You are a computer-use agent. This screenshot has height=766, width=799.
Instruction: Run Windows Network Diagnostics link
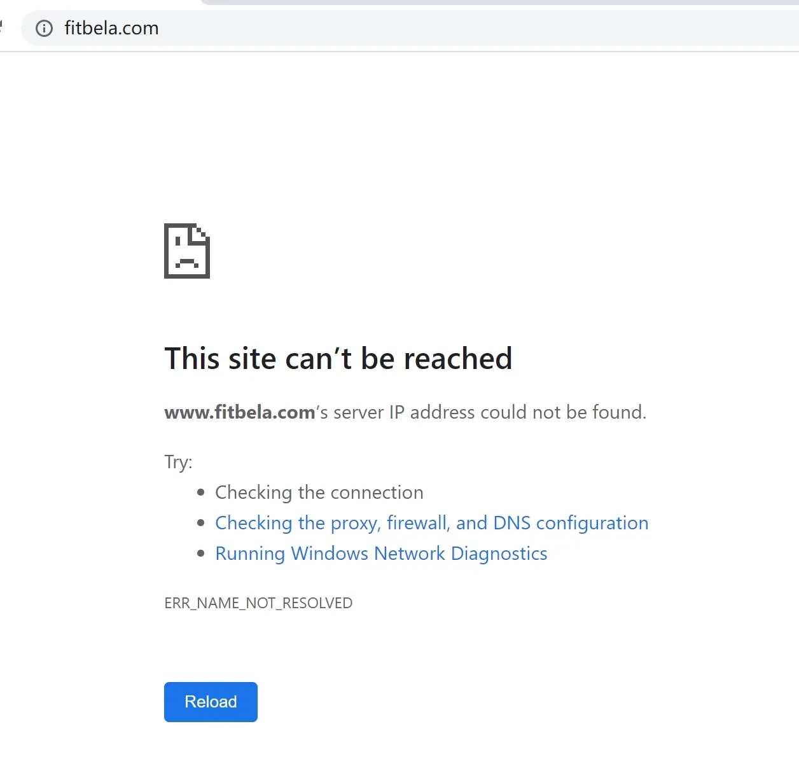coord(381,554)
